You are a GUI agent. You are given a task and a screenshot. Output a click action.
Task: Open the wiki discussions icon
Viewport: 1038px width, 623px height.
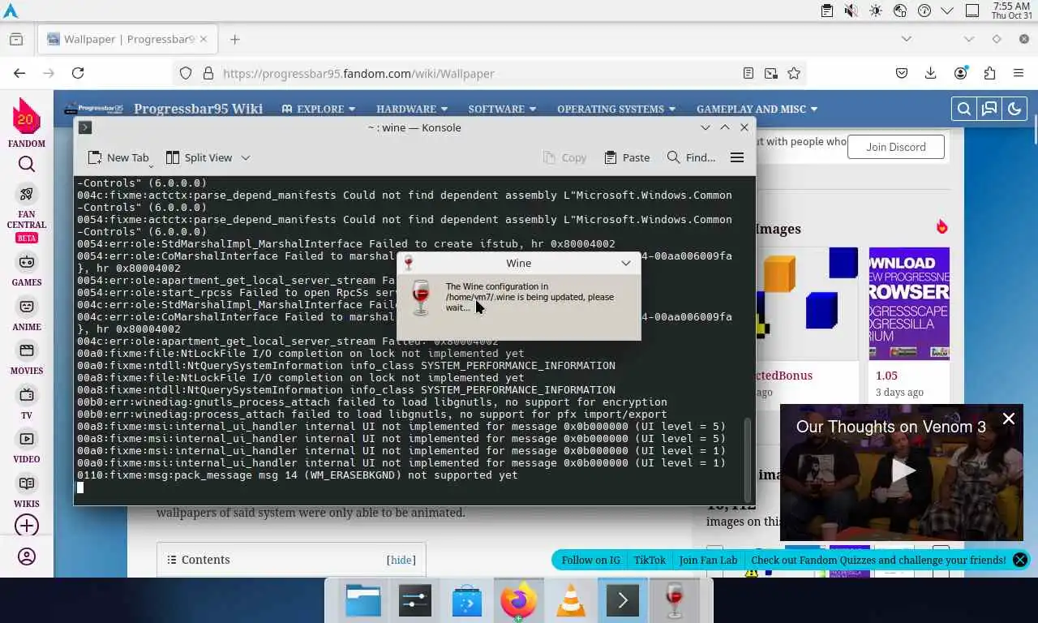pos(989,109)
